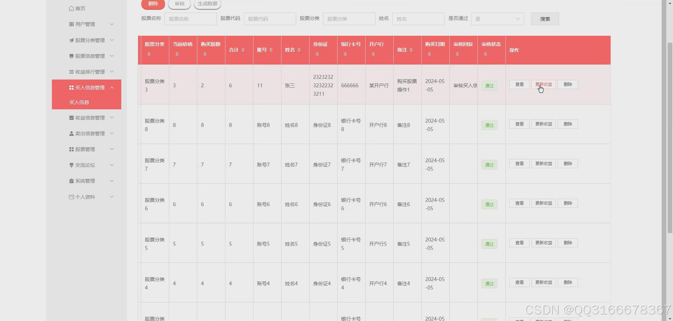Click the 用户管理 grid icon
The width and height of the screenshot is (673, 321).
[x=72, y=24]
